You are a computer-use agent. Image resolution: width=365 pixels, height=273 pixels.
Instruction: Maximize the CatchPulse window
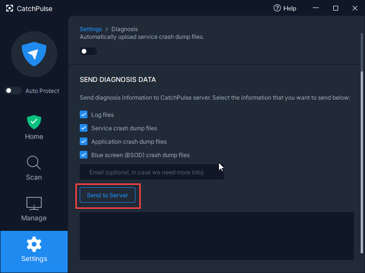click(x=335, y=8)
